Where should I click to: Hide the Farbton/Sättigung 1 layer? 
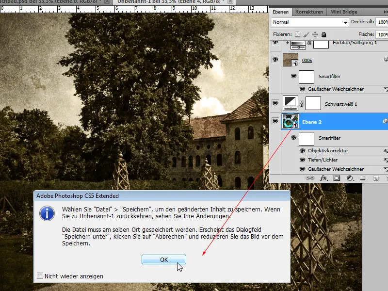275,43
